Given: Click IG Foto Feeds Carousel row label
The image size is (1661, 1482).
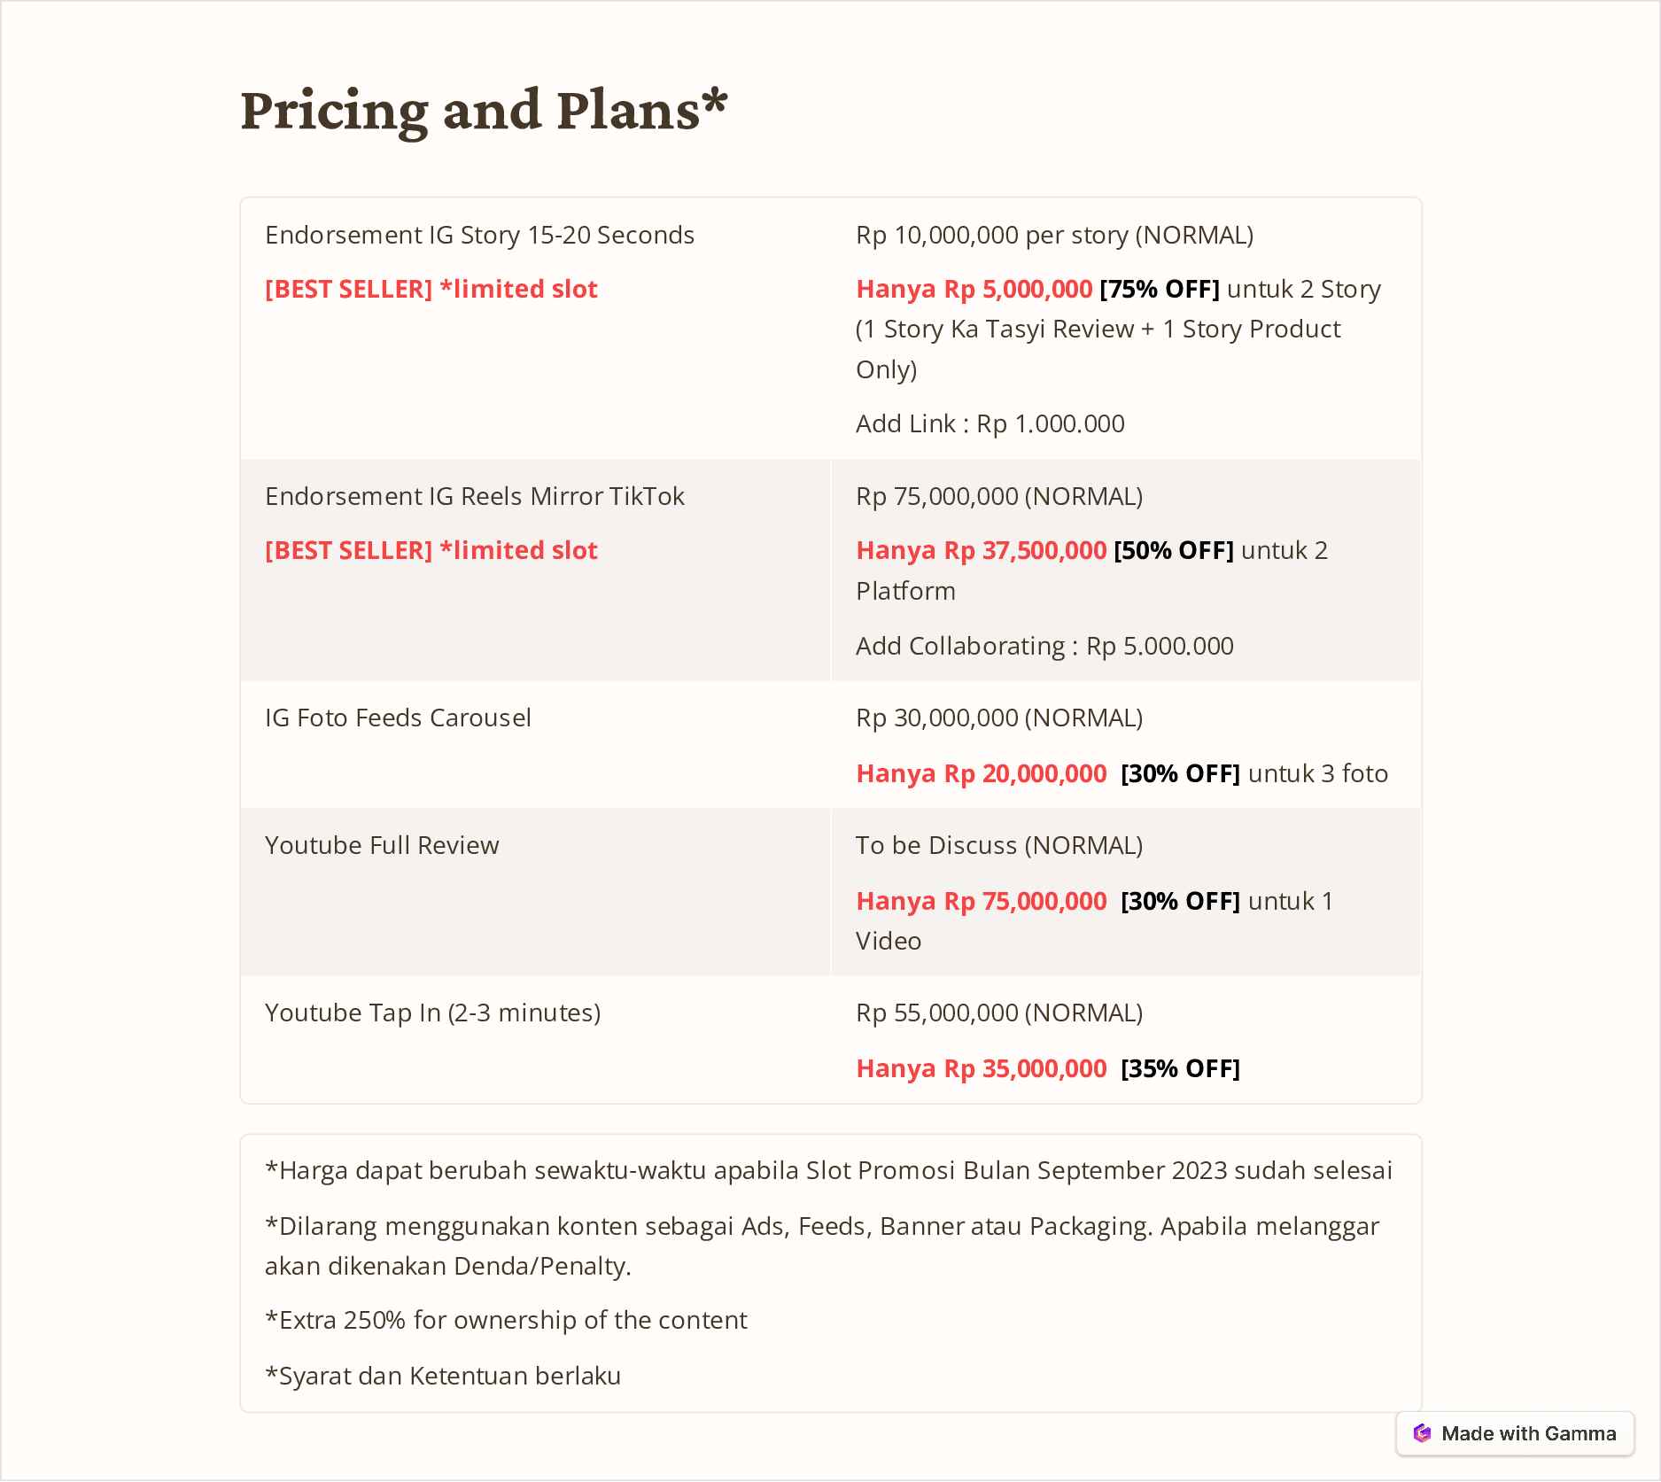Looking at the screenshot, I should tap(398, 718).
